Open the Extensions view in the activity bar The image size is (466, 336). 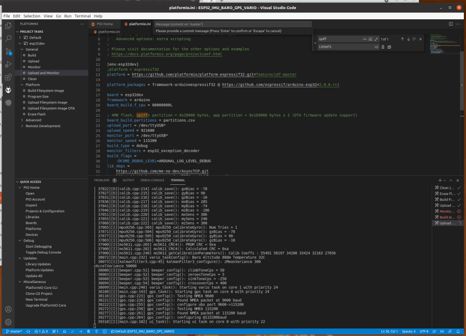coord(9,77)
